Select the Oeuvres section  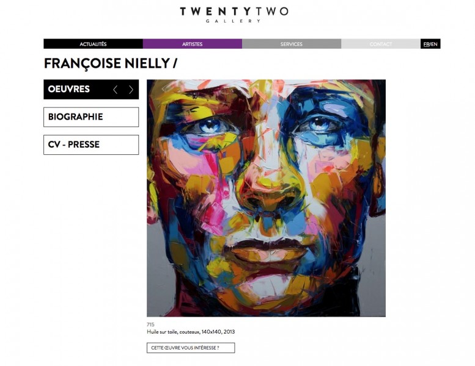(91, 90)
